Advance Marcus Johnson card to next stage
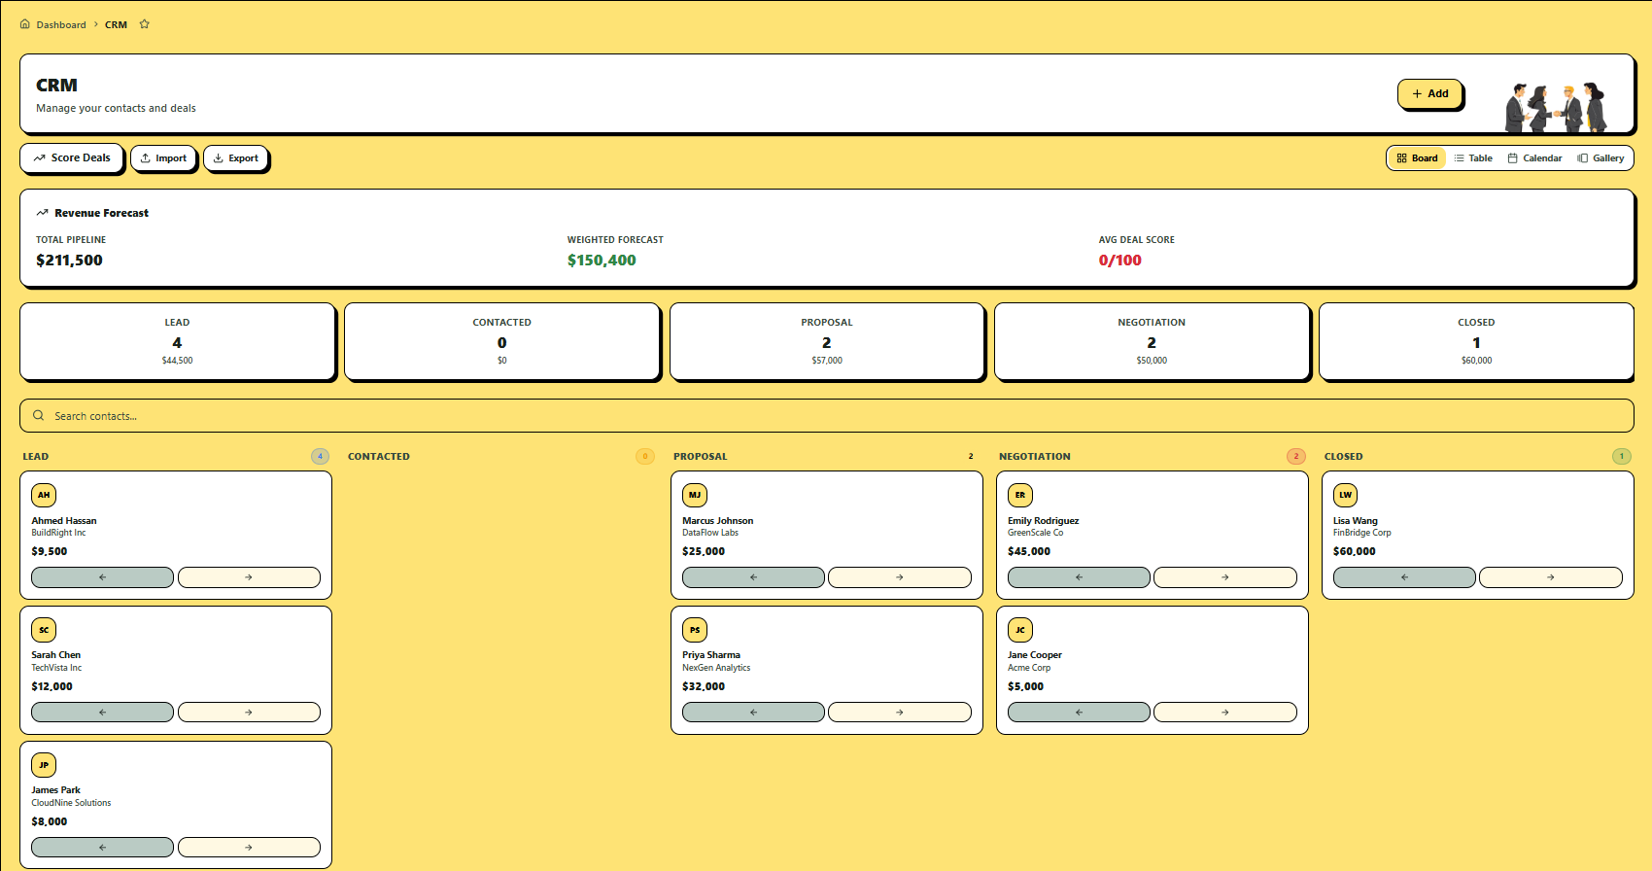Screen dimensions: 1652x871 900,577
